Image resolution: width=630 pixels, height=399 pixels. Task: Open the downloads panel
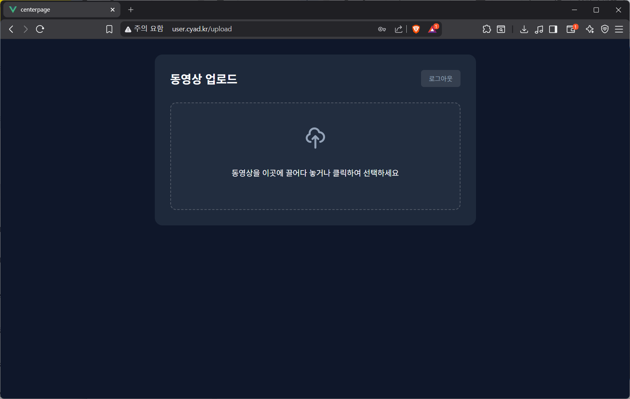[x=524, y=29]
